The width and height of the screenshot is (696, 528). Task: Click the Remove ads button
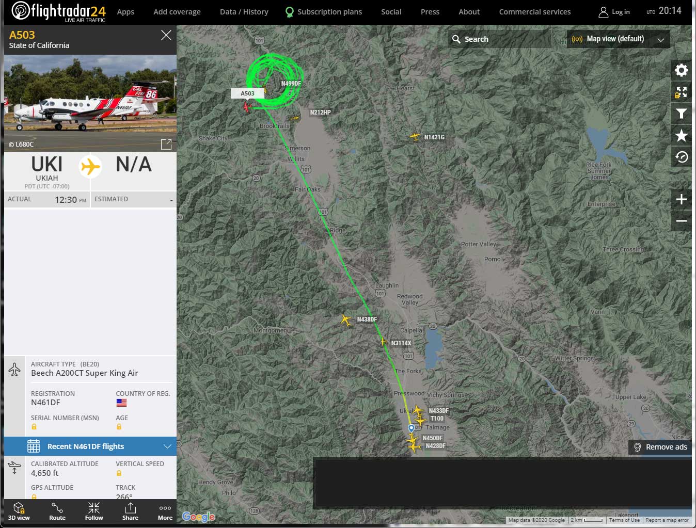[x=660, y=447]
